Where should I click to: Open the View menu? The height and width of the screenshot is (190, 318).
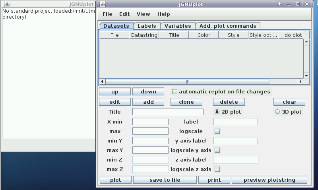click(143, 14)
